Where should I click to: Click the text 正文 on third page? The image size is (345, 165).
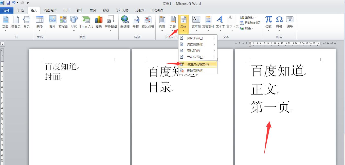[x=264, y=89]
